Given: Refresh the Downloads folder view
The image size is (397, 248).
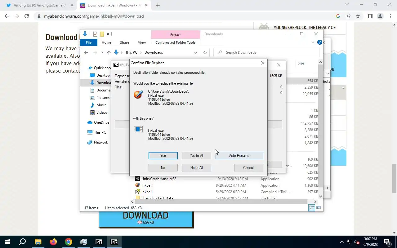Looking at the screenshot, I should coord(205,52).
